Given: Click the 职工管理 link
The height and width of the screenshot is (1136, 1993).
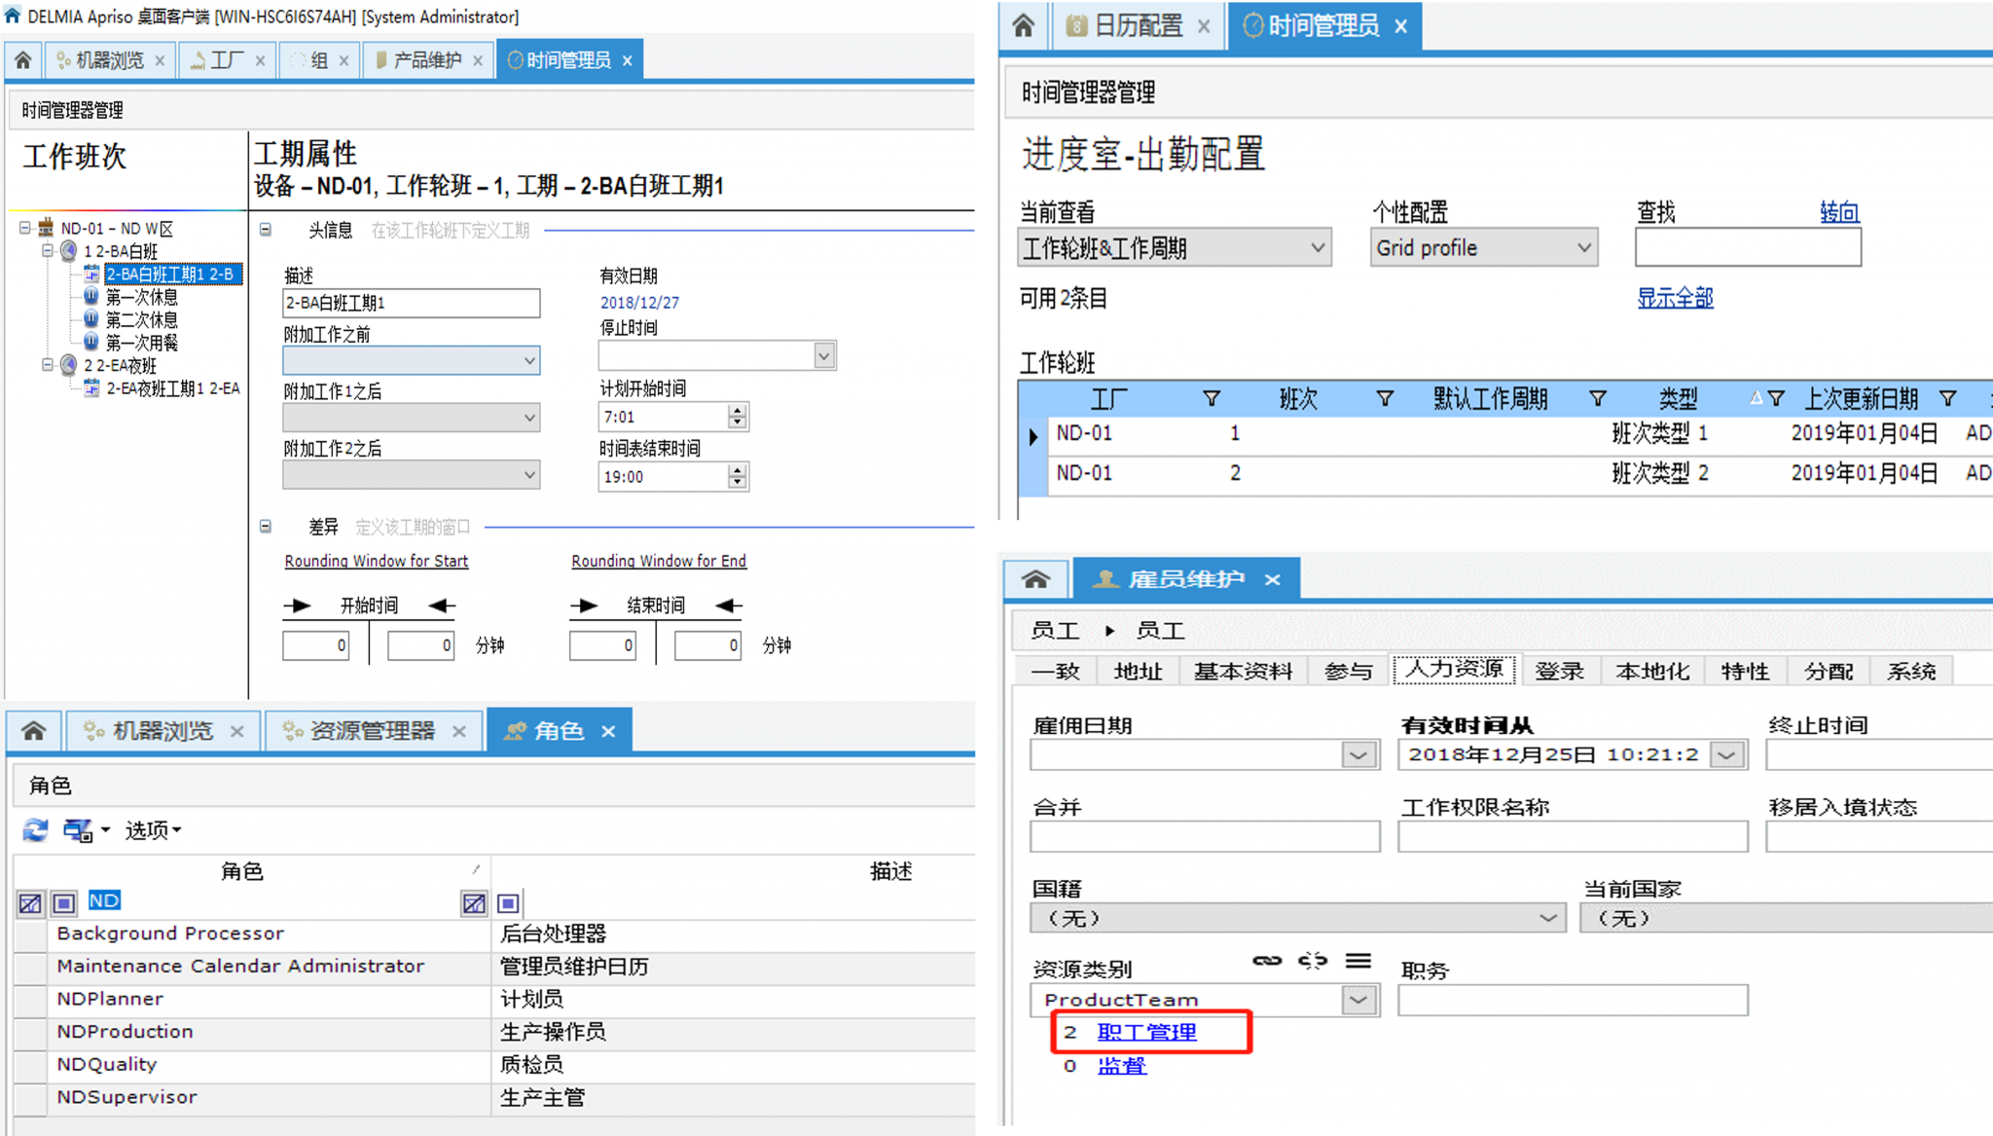Looking at the screenshot, I should [x=1146, y=1032].
